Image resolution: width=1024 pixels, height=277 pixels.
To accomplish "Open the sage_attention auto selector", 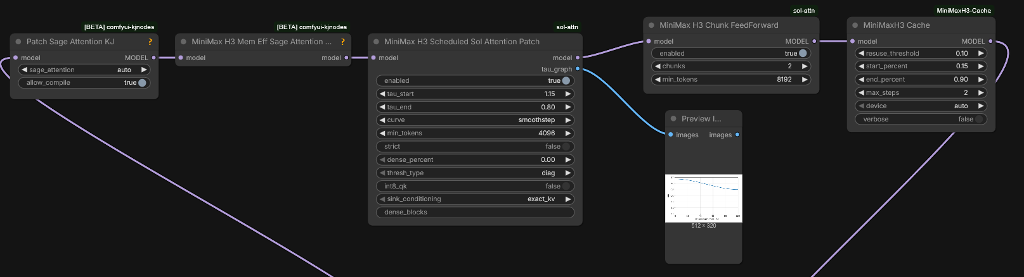I will (x=84, y=70).
